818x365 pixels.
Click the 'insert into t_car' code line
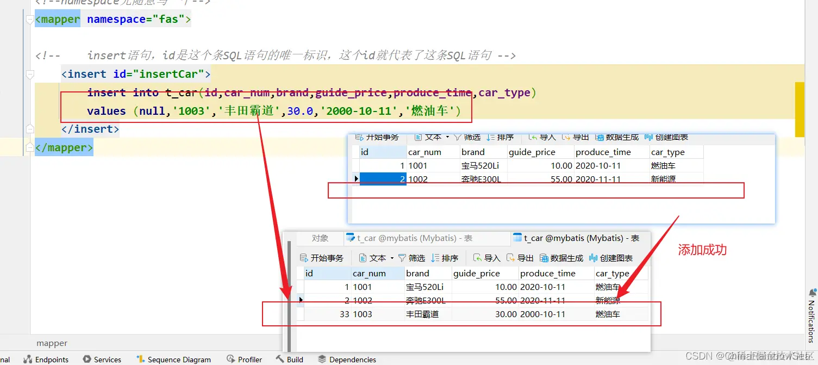[x=312, y=92]
